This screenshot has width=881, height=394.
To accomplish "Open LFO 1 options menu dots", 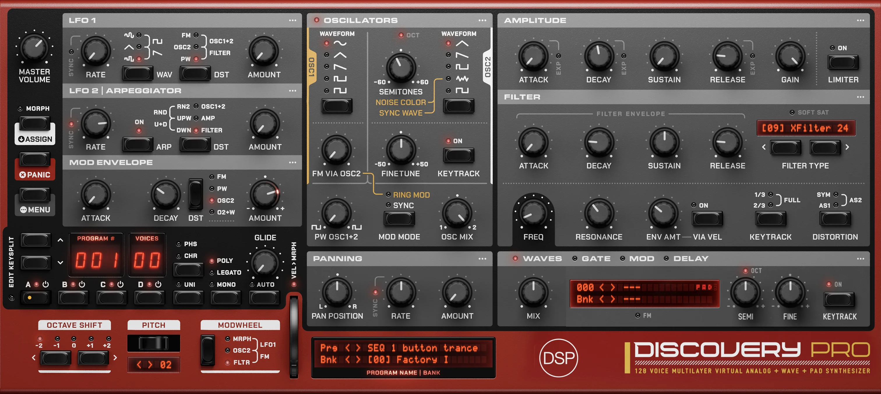I will [293, 20].
